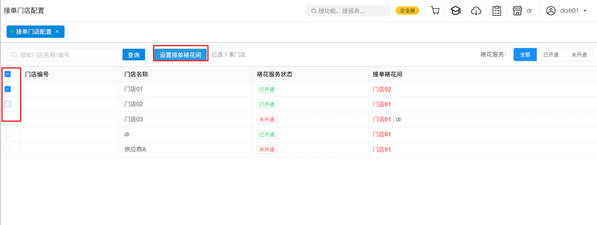
Task: Click 设置接单裱花间 button
Action: [180, 55]
